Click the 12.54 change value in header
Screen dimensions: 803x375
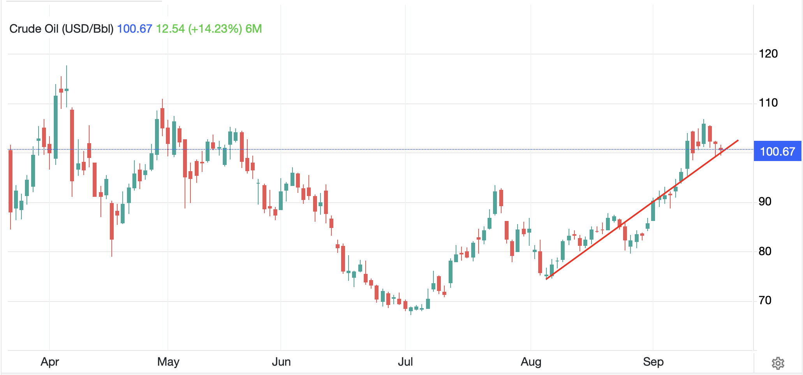170,29
